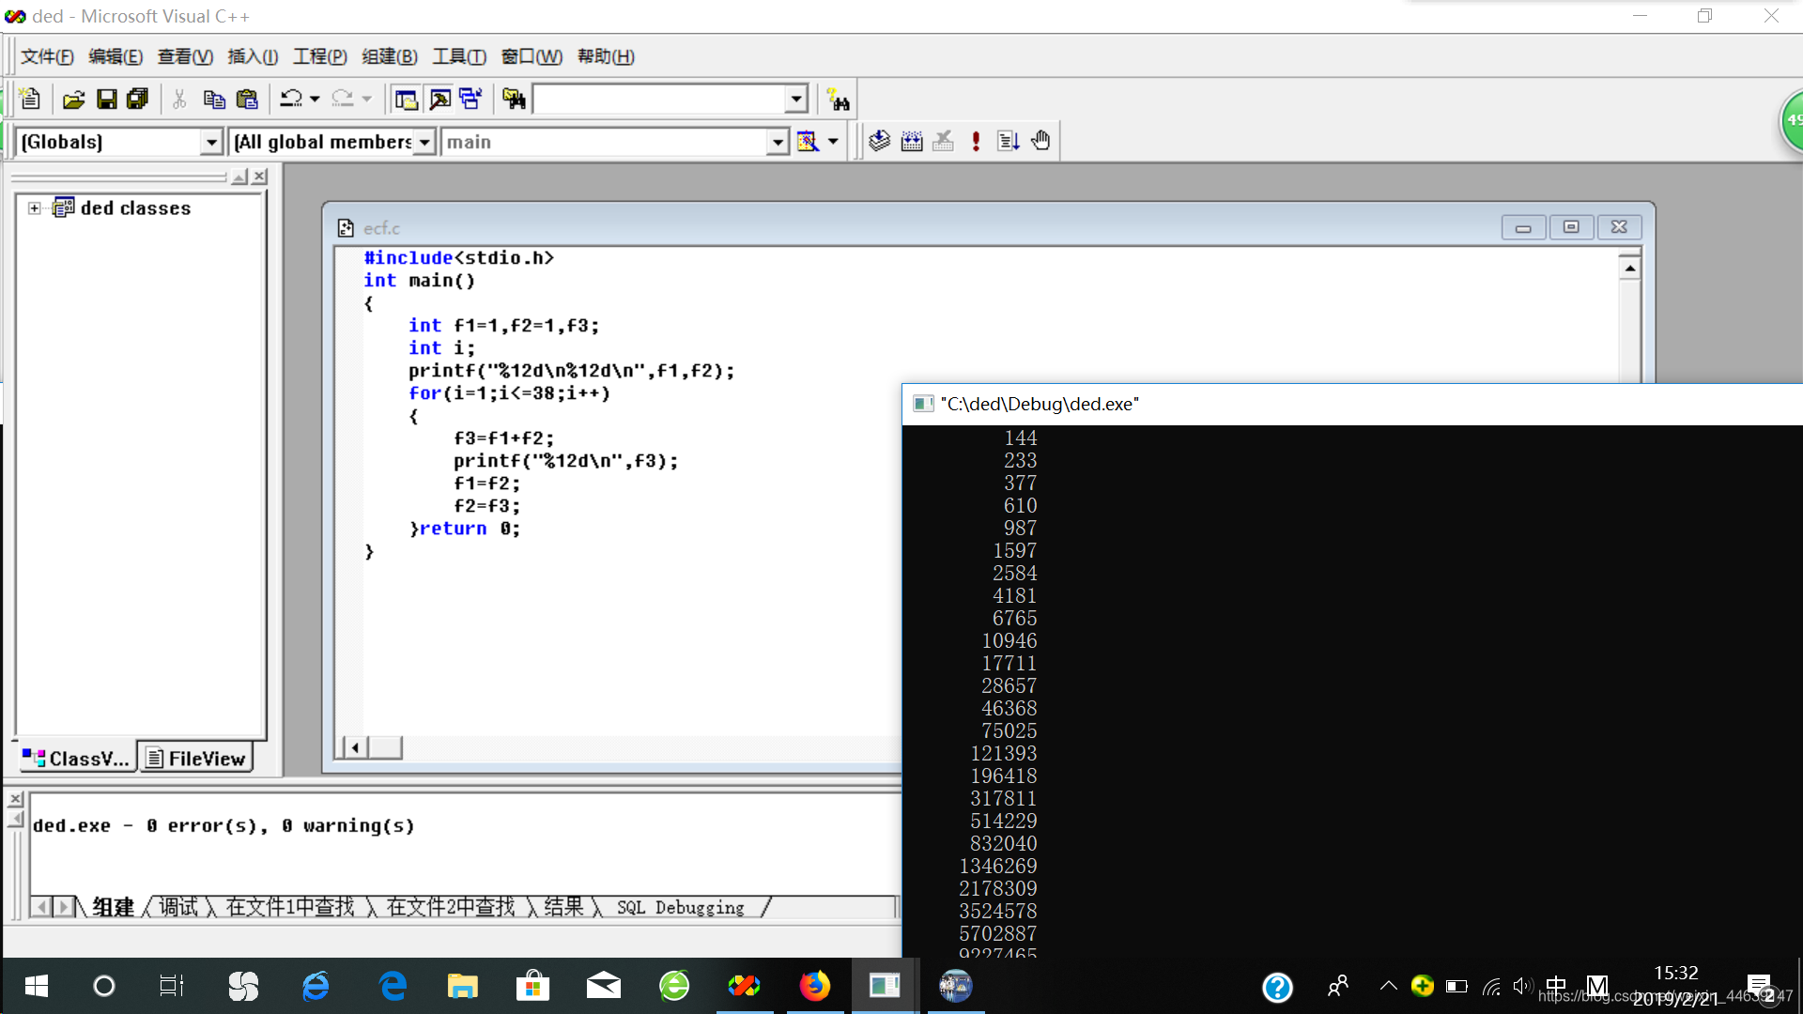This screenshot has width=1803, height=1014.
Task: Open the 文件(F) menu
Action: 47,56
